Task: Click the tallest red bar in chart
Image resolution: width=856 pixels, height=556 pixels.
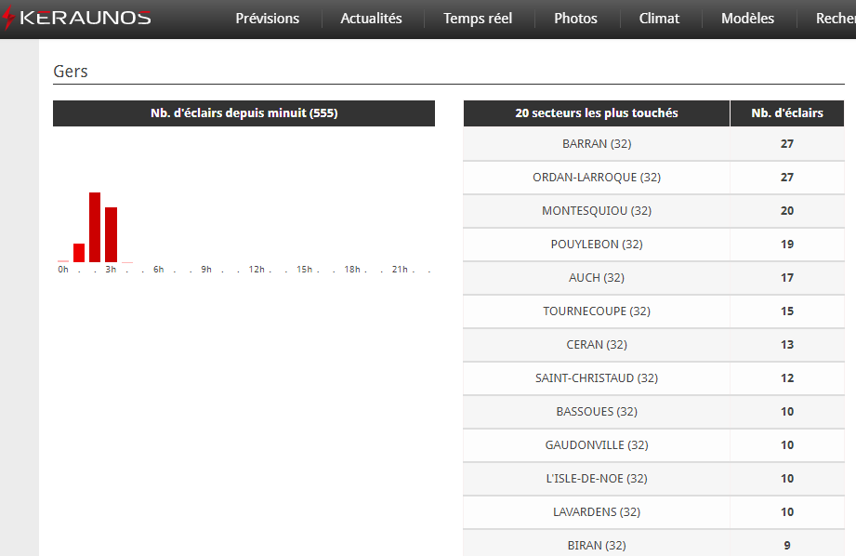Action: click(95, 227)
